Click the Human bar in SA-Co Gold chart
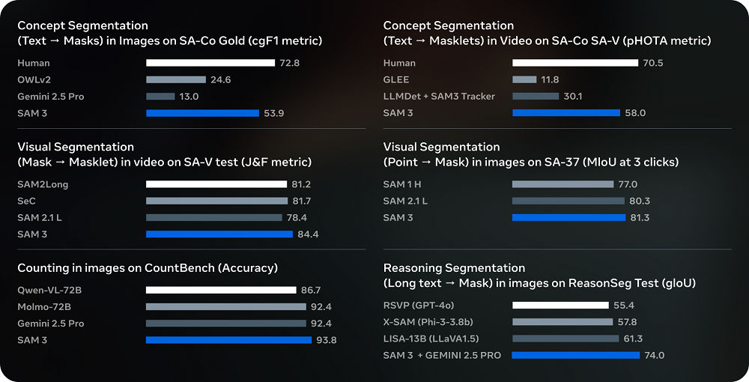Image resolution: width=749 pixels, height=382 pixels. click(210, 63)
